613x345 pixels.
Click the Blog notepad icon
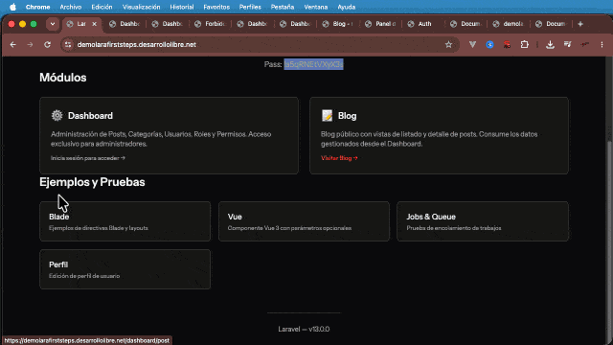[x=327, y=115]
